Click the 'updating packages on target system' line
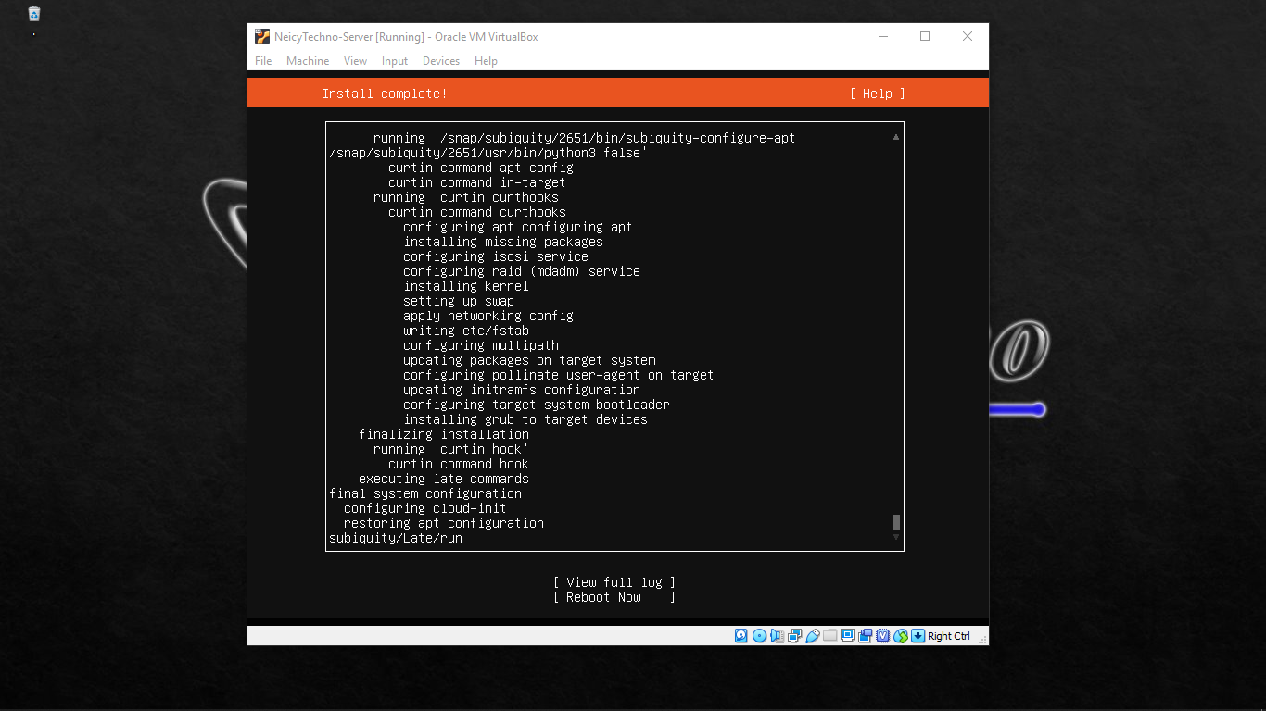 coord(529,360)
